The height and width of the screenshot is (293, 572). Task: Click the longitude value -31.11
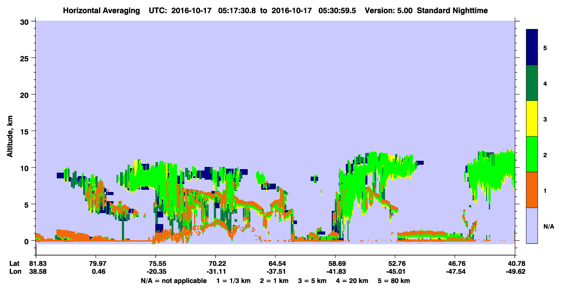point(215,272)
